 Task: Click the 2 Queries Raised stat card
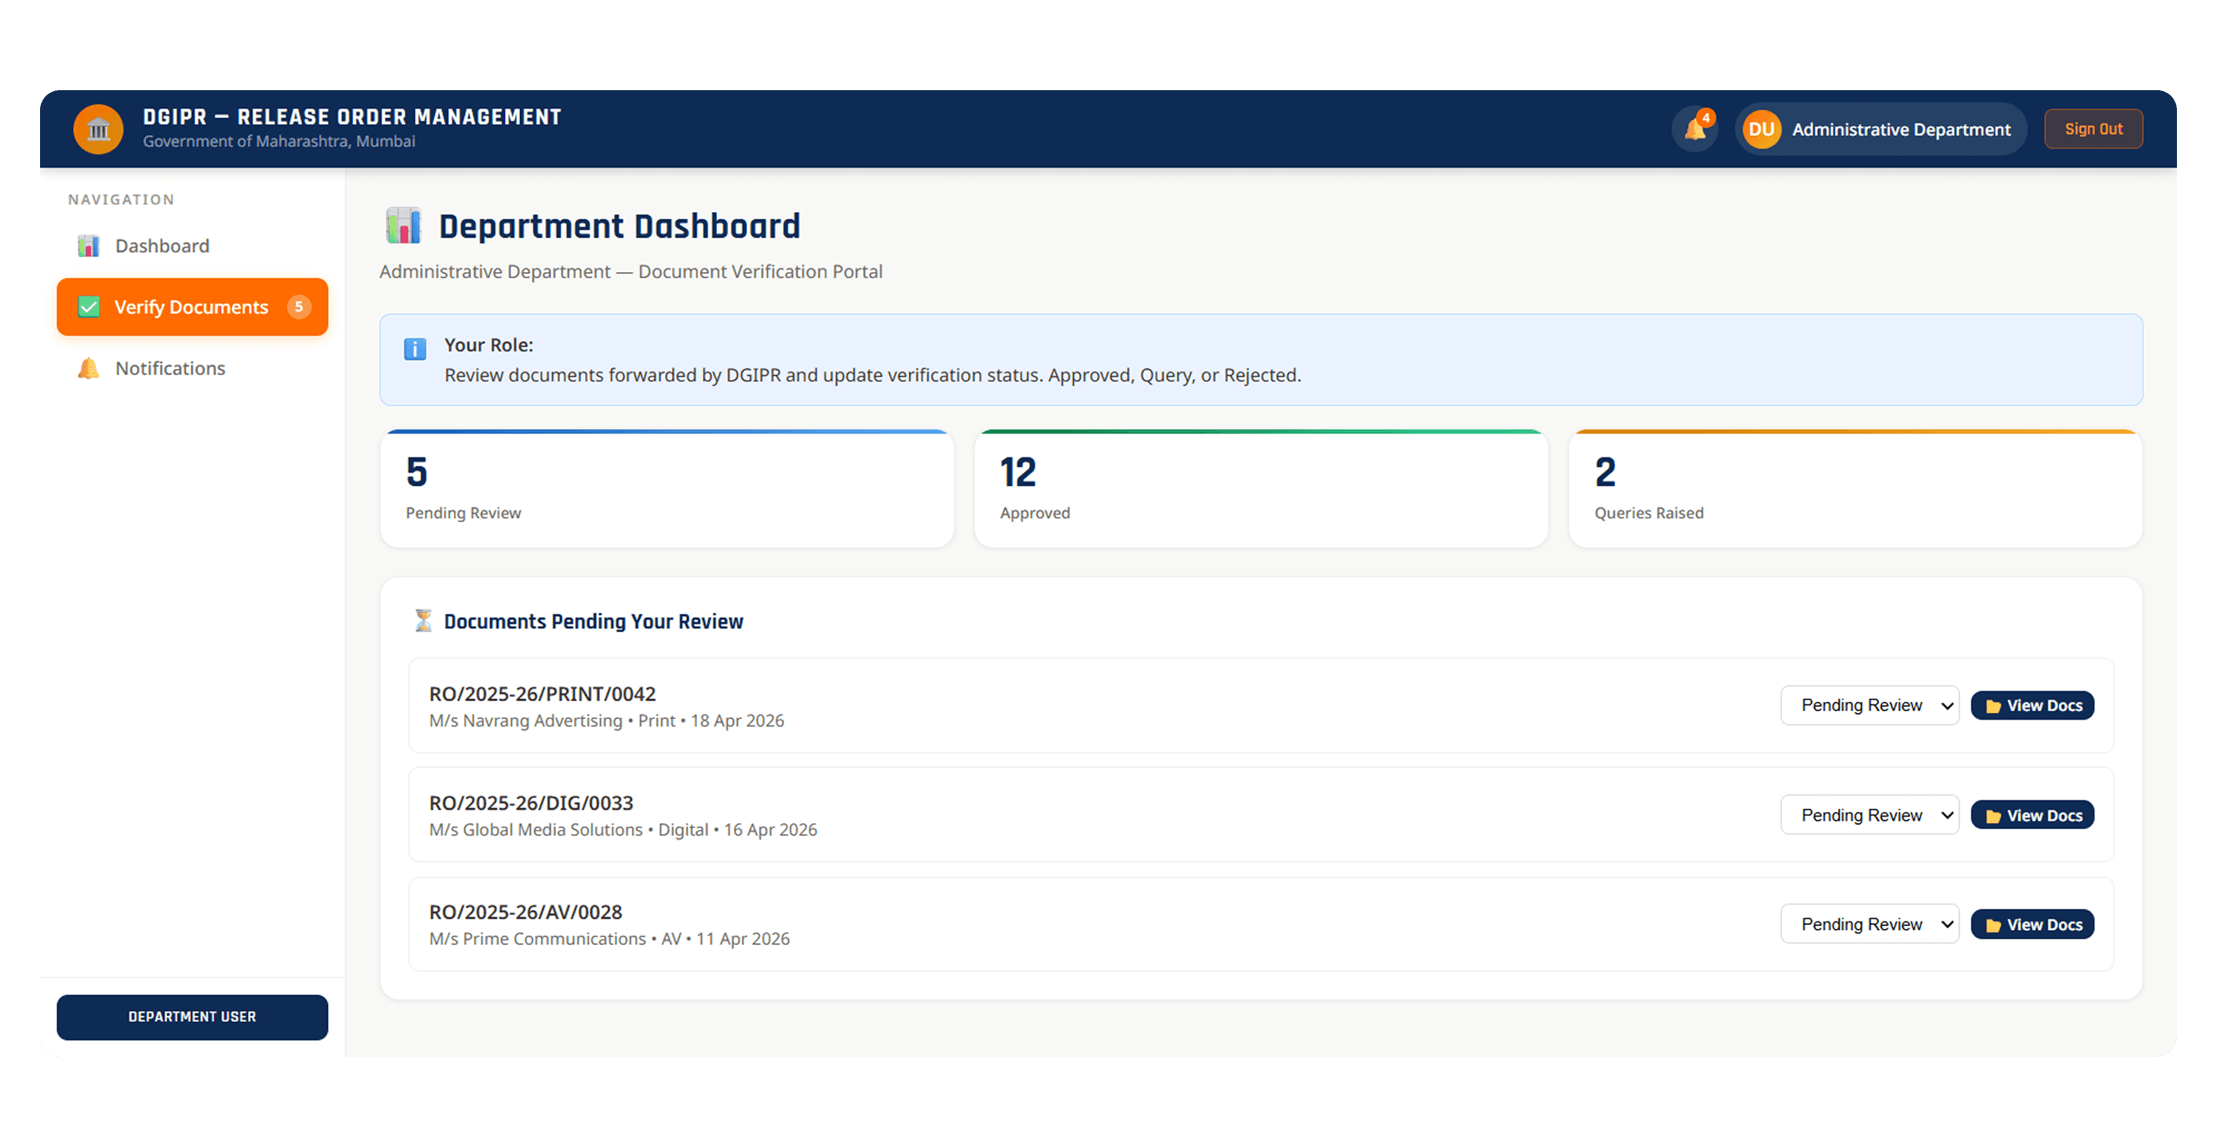[x=1855, y=488]
